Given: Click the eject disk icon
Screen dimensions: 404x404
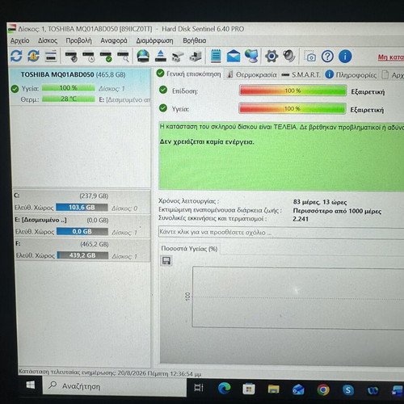Looking at the screenshot, I should pos(161,57).
